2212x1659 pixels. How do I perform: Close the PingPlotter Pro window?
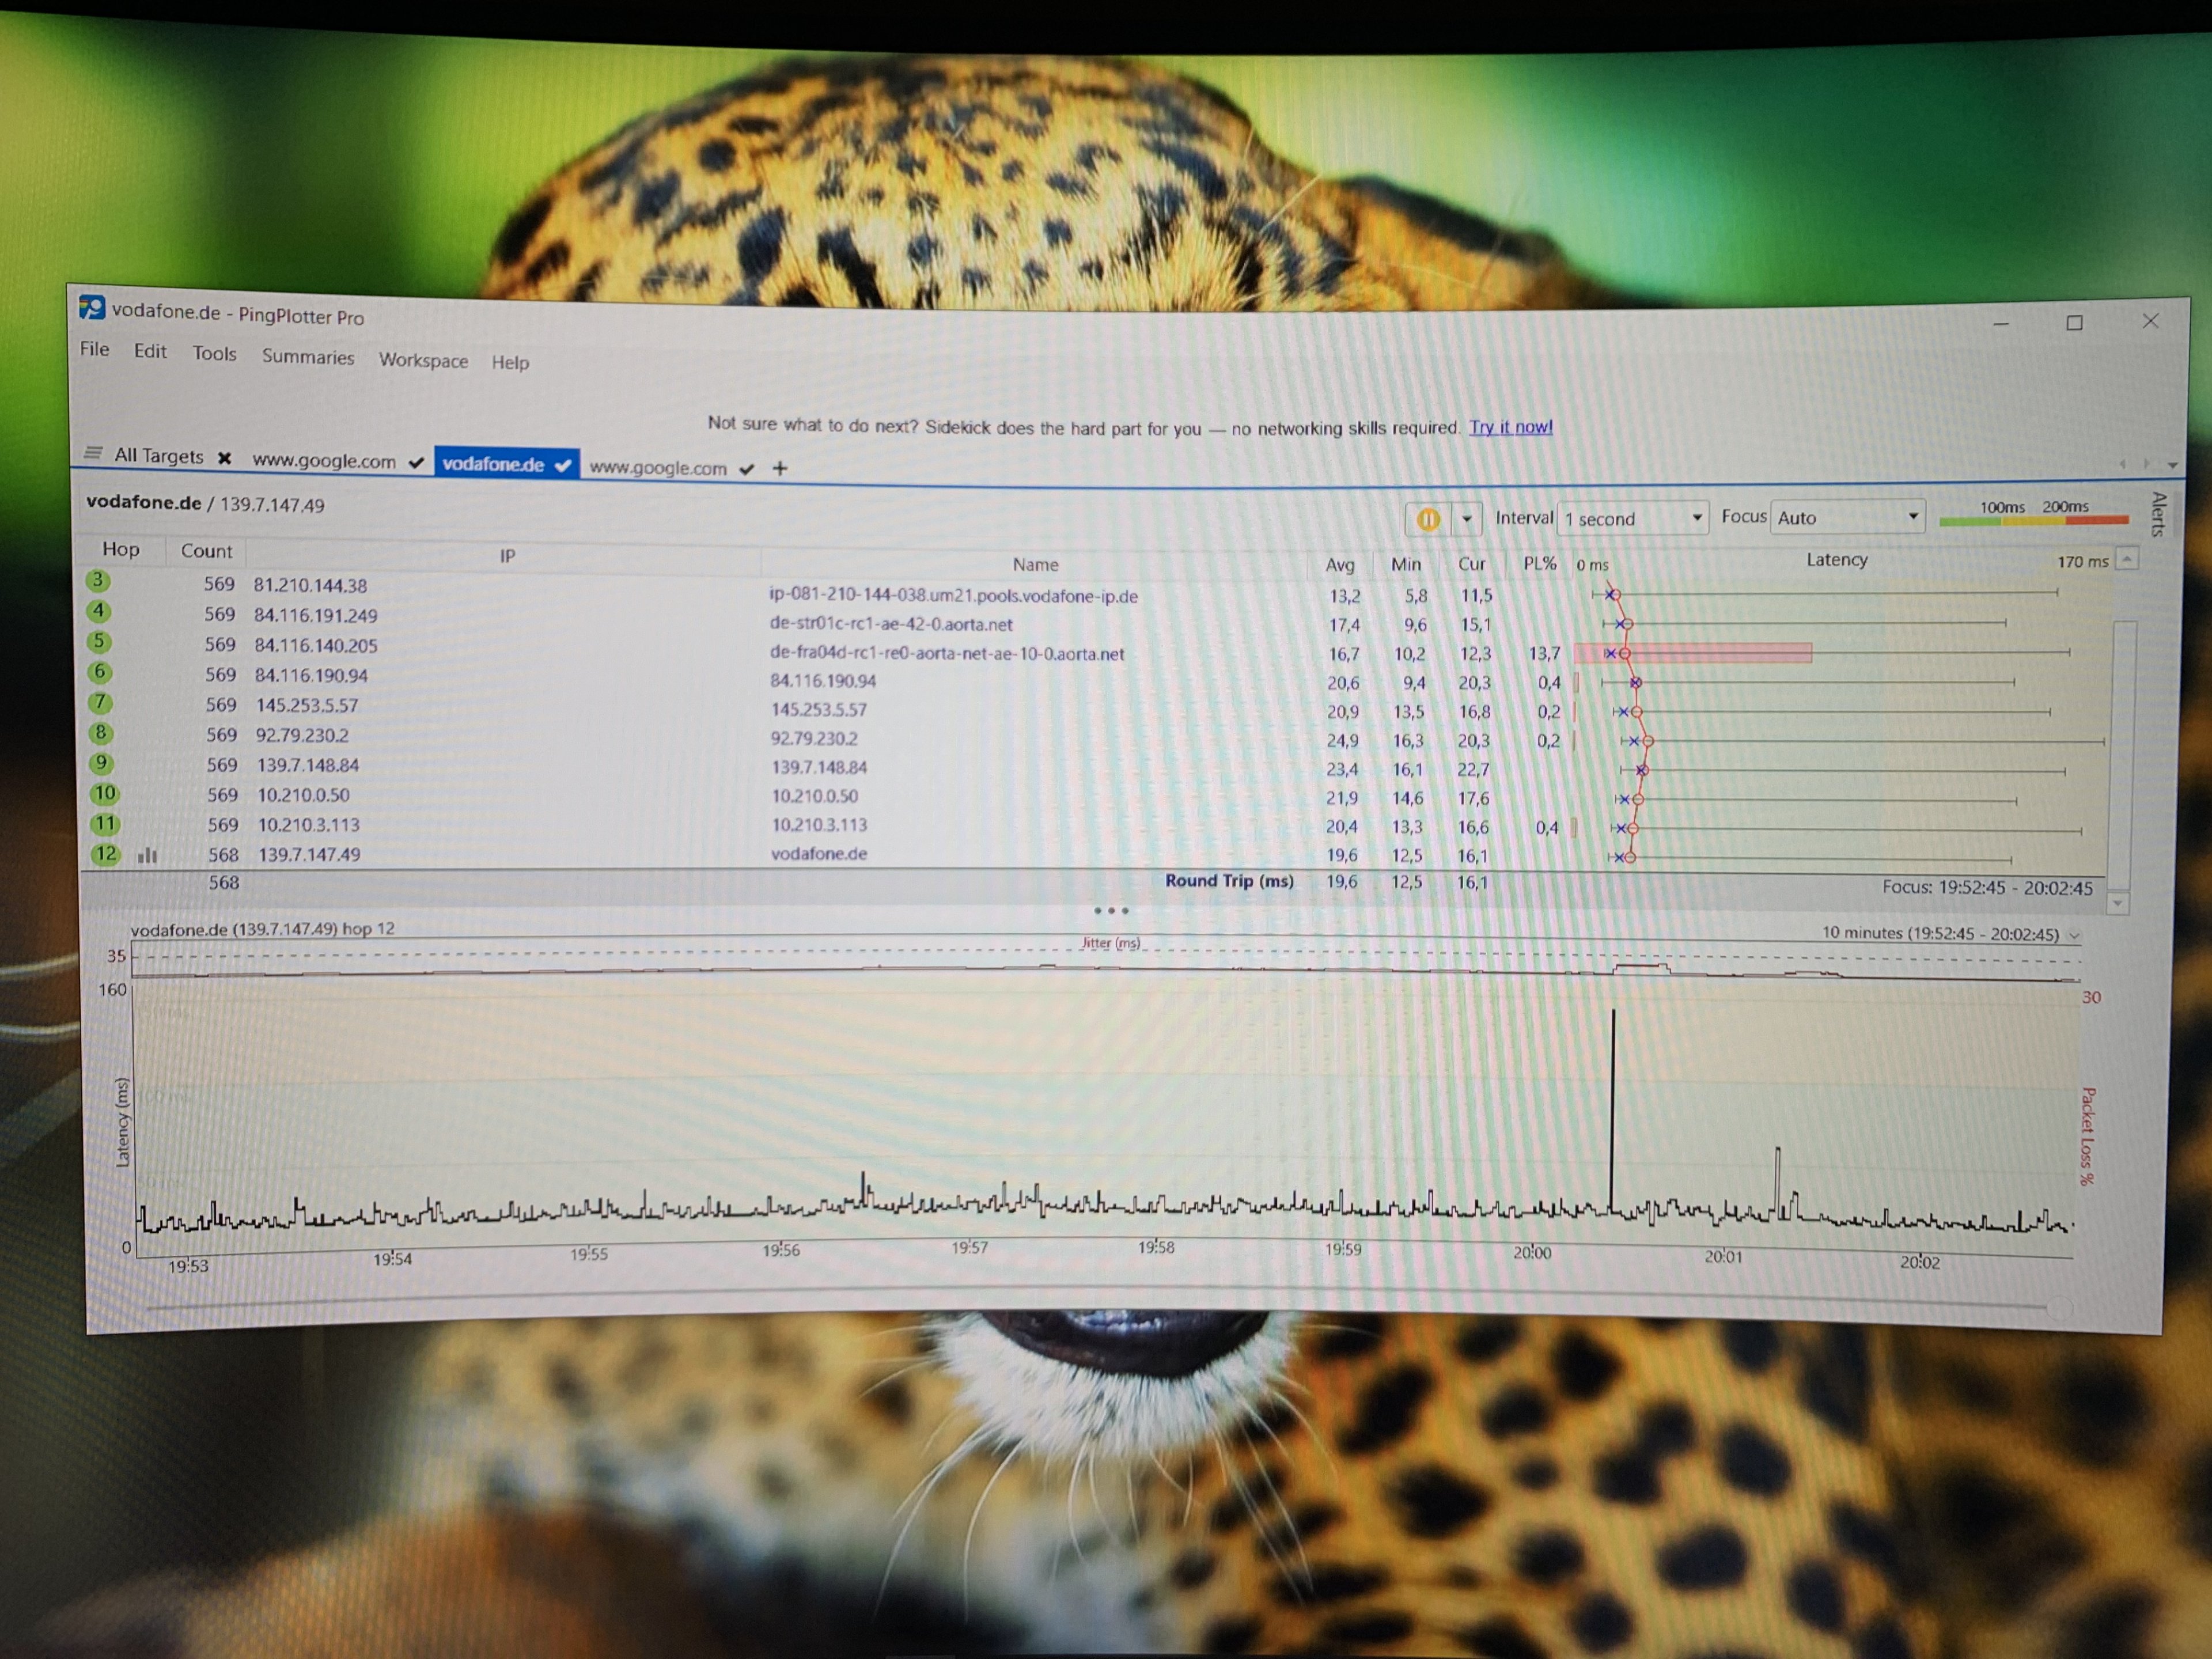pyautogui.click(x=2151, y=321)
